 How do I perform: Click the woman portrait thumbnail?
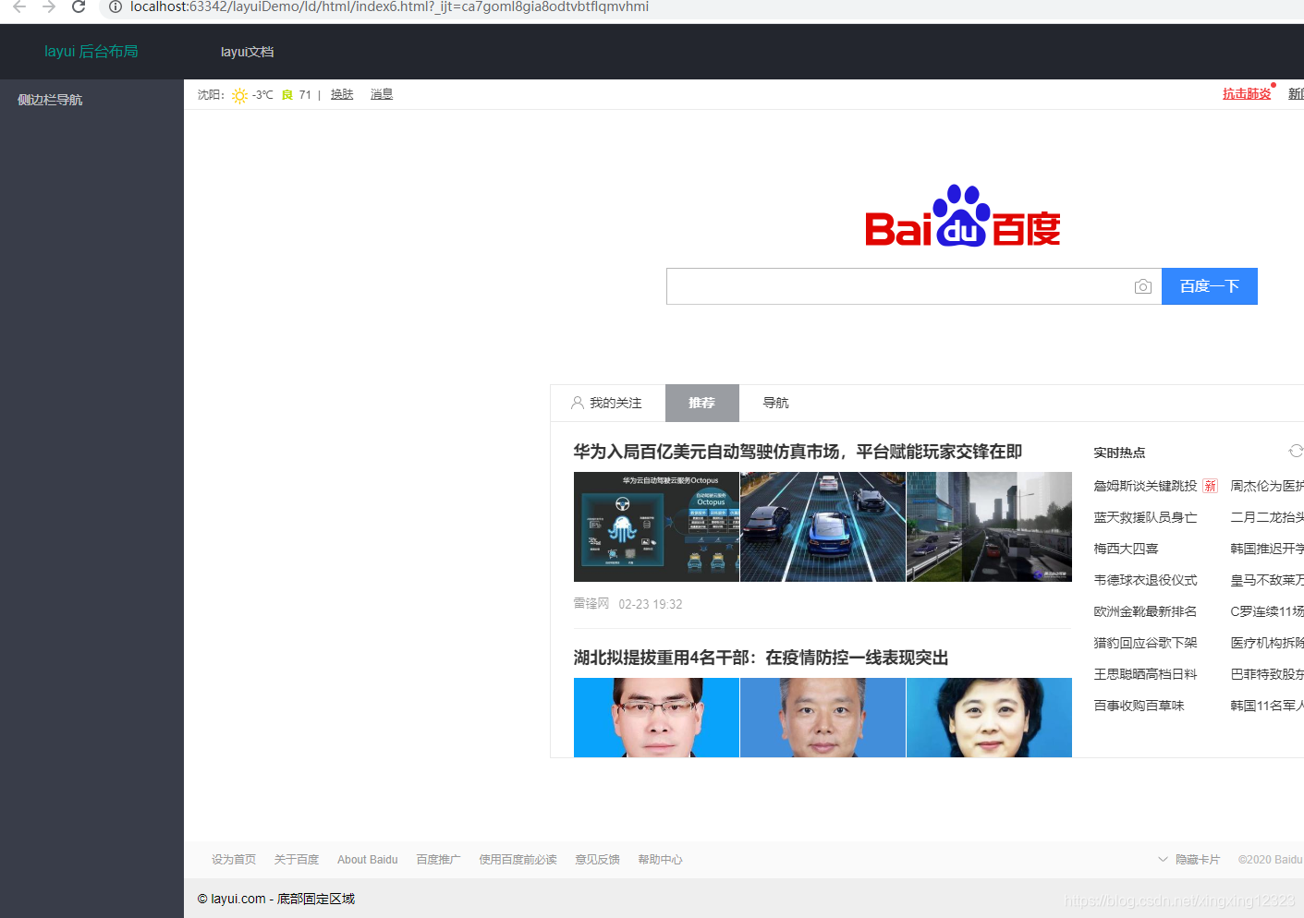click(989, 718)
